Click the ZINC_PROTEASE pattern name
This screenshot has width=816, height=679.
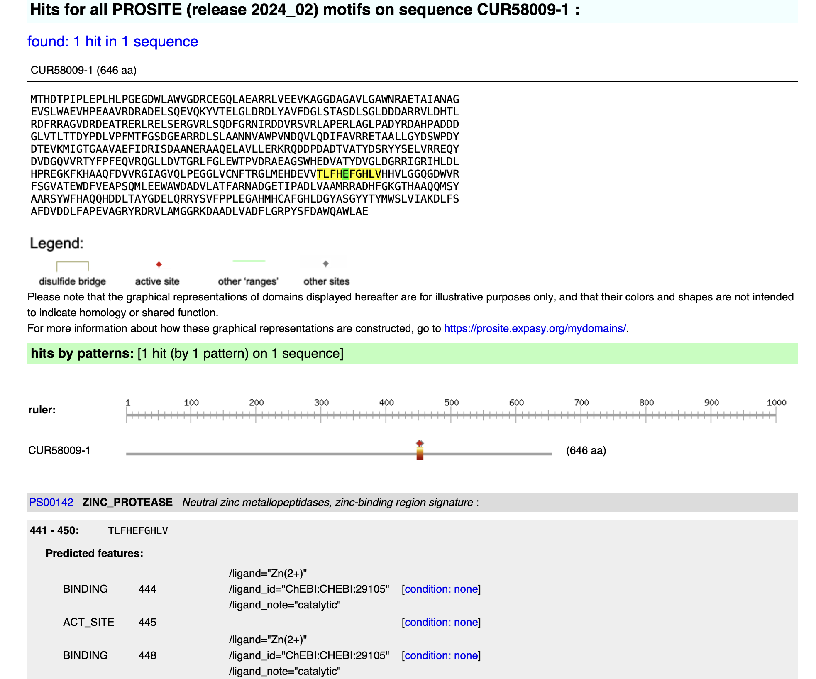pyautogui.click(x=127, y=502)
